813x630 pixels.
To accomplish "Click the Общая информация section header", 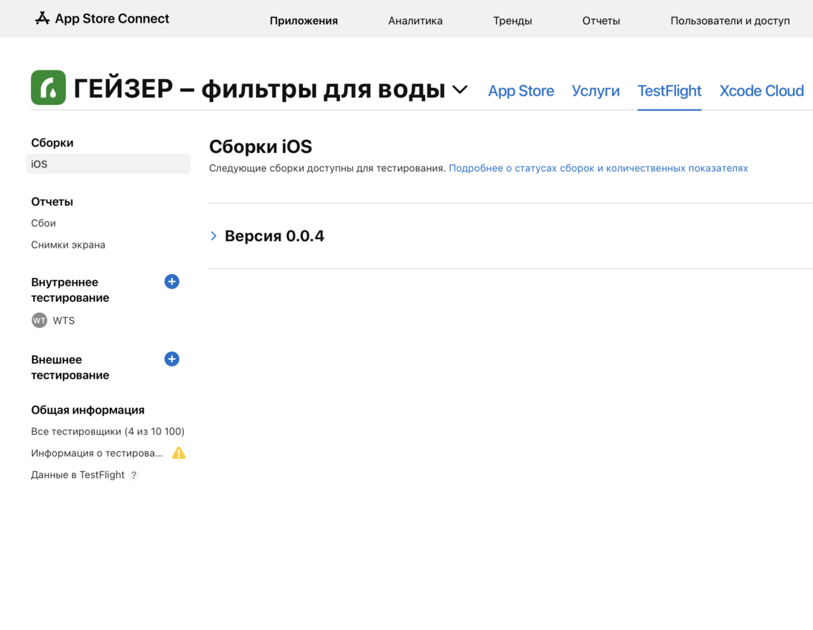I will point(88,410).
